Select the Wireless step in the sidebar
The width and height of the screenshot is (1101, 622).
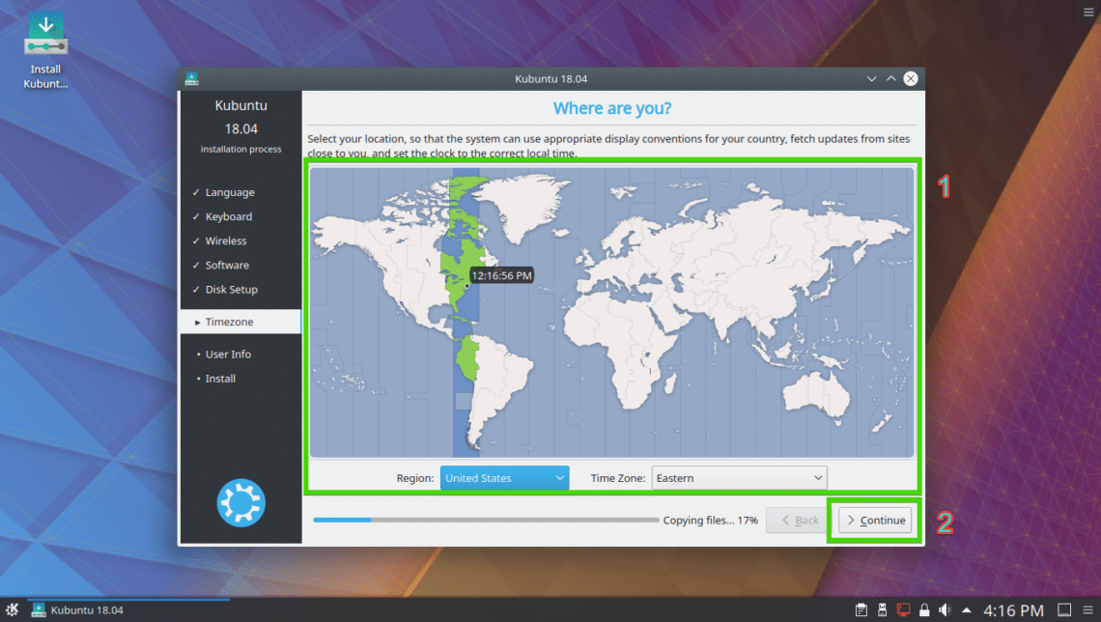click(225, 240)
